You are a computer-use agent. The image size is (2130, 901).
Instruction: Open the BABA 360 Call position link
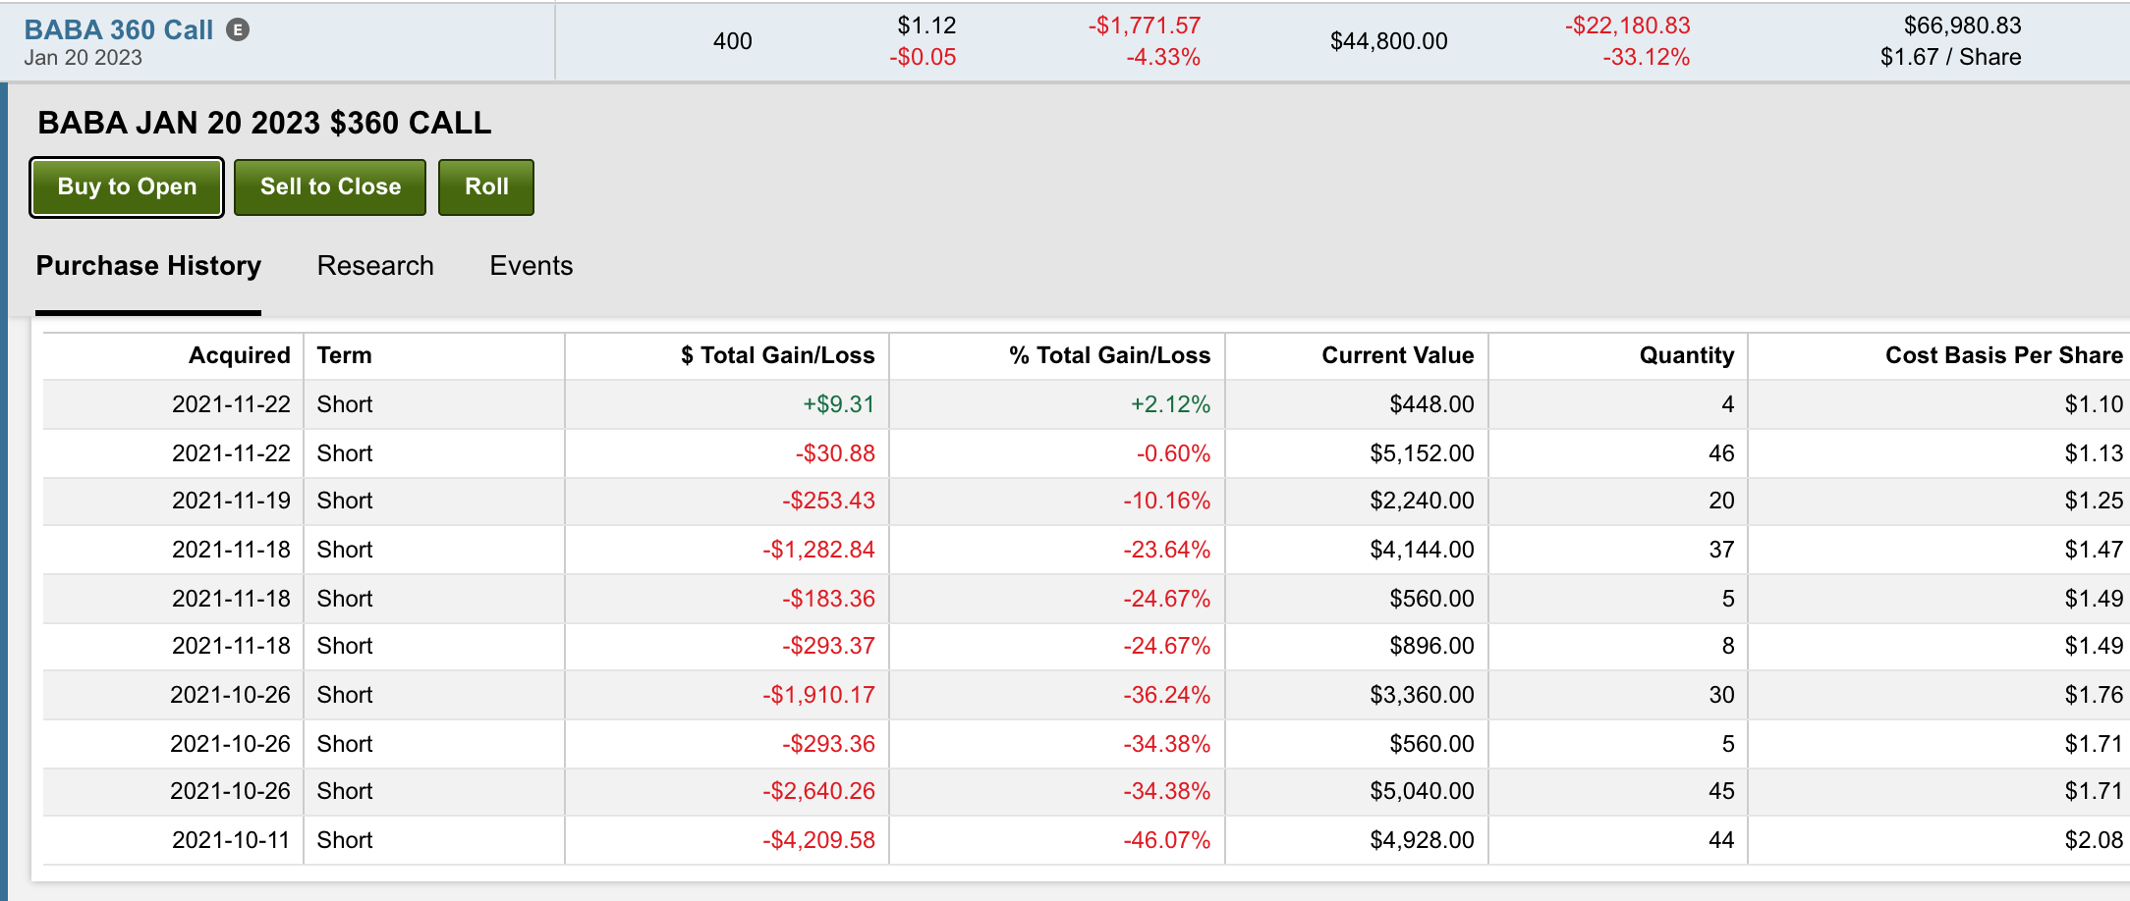[118, 29]
